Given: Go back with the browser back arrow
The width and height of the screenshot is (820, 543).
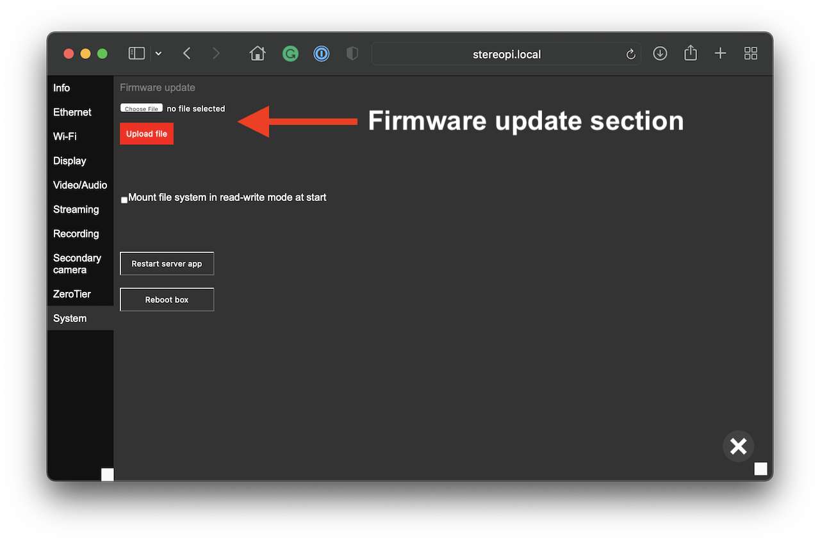Looking at the screenshot, I should click(187, 54).
